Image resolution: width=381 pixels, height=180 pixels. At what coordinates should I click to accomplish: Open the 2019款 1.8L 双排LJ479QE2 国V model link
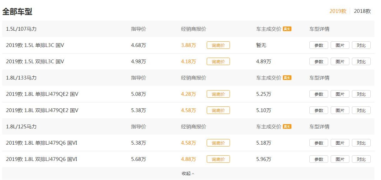[42, 111]
